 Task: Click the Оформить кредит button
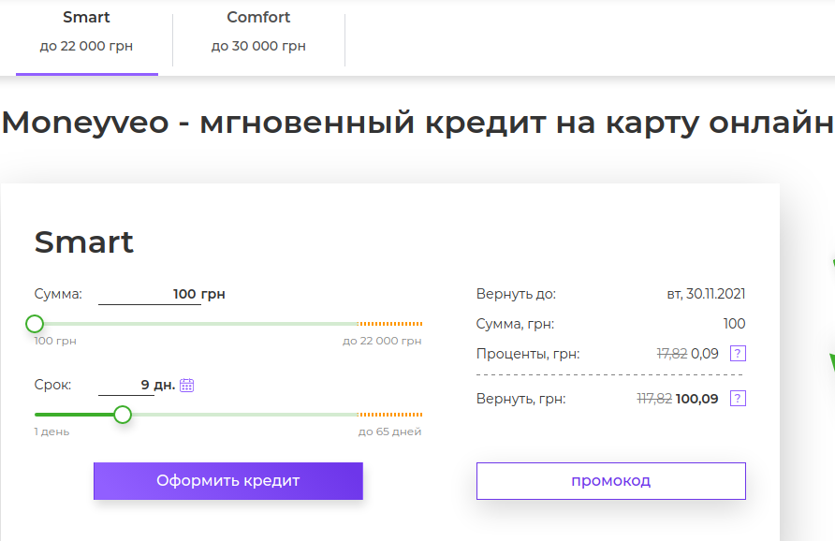(227, 481)
